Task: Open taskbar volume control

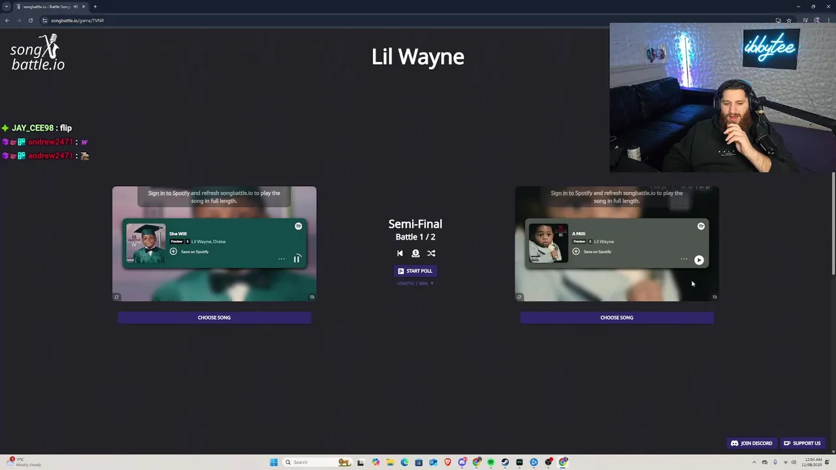Action: [x=795, y=462]
